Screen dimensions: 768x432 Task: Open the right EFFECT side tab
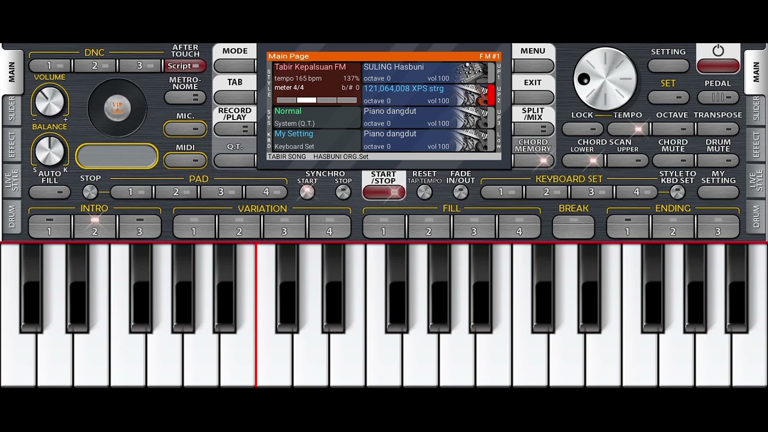point(756,145)
